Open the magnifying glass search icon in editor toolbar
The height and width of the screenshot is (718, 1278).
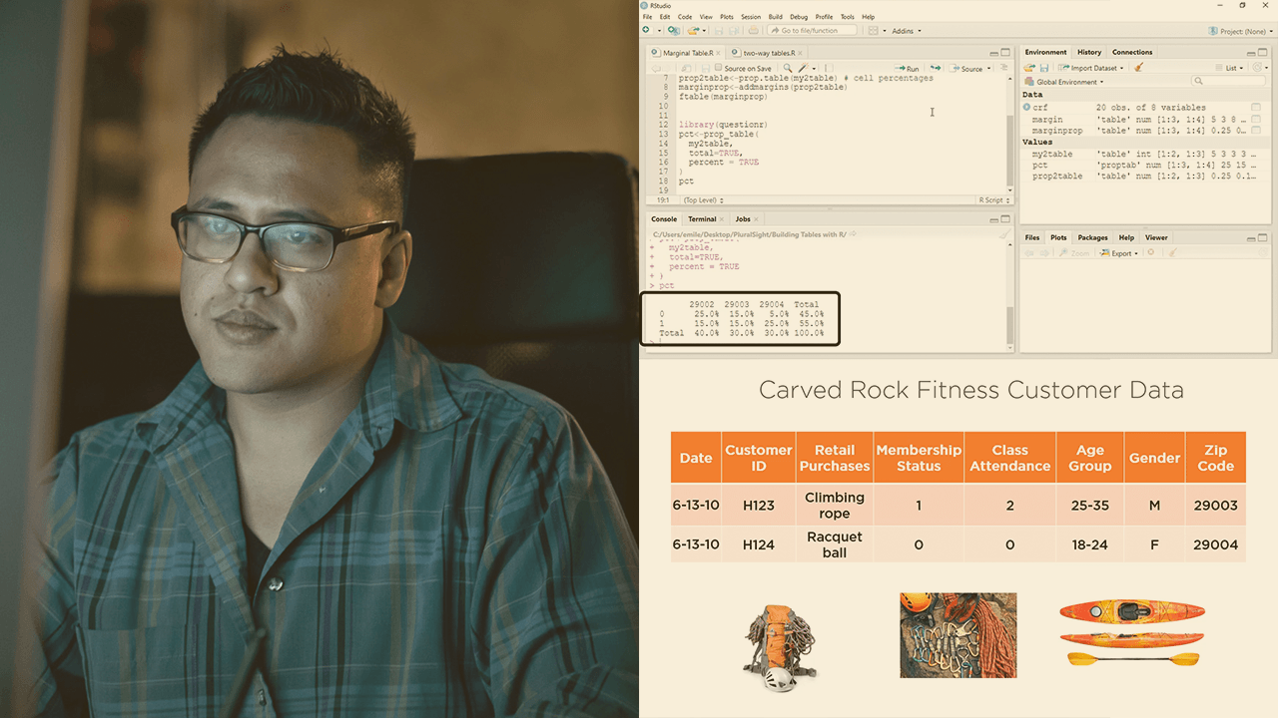[787, 68]
